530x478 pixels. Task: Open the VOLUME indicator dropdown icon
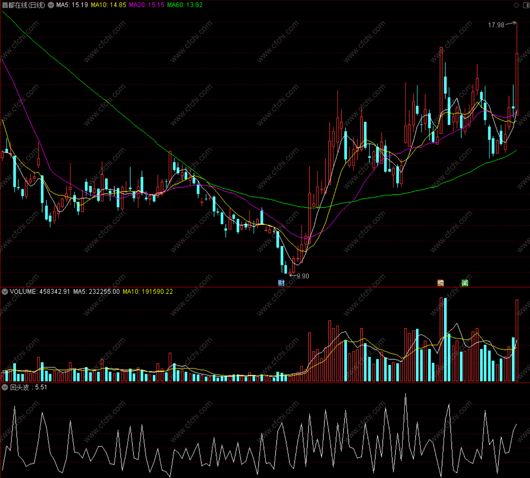(x=5, y=292)
